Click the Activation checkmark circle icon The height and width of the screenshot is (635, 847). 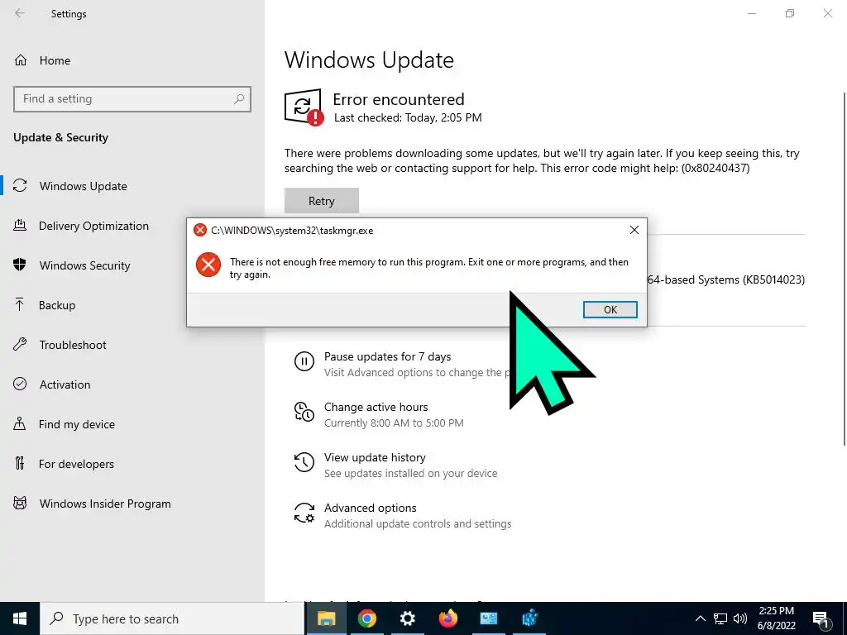(20, 384)
